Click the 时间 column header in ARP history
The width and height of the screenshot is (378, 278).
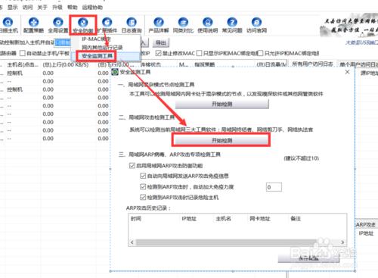coord(136,219)
